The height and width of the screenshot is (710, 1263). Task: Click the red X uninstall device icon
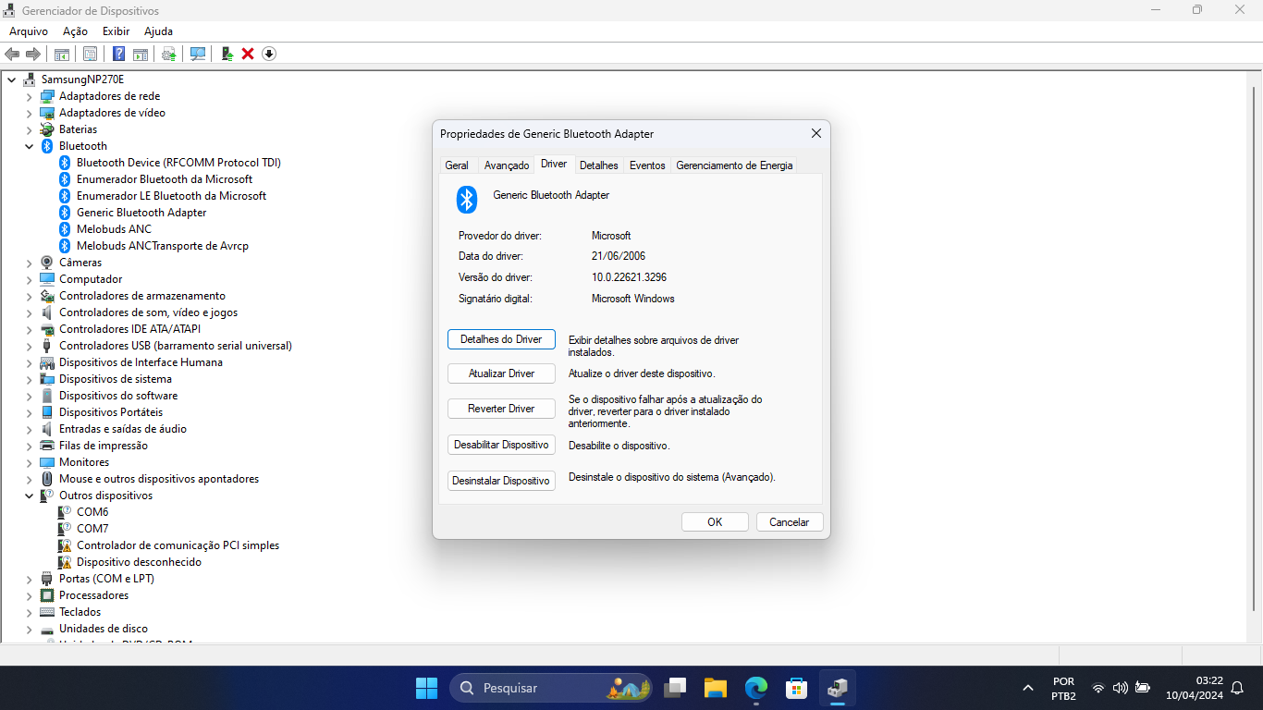point(248,54)
